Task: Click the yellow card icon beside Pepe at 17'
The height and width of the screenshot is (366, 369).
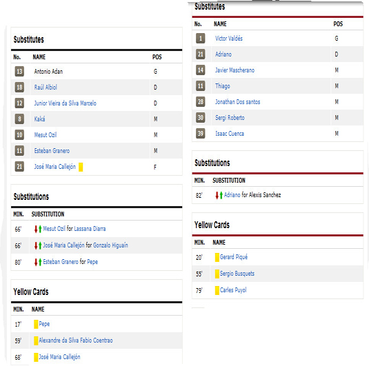Action: tap(36, 324)
